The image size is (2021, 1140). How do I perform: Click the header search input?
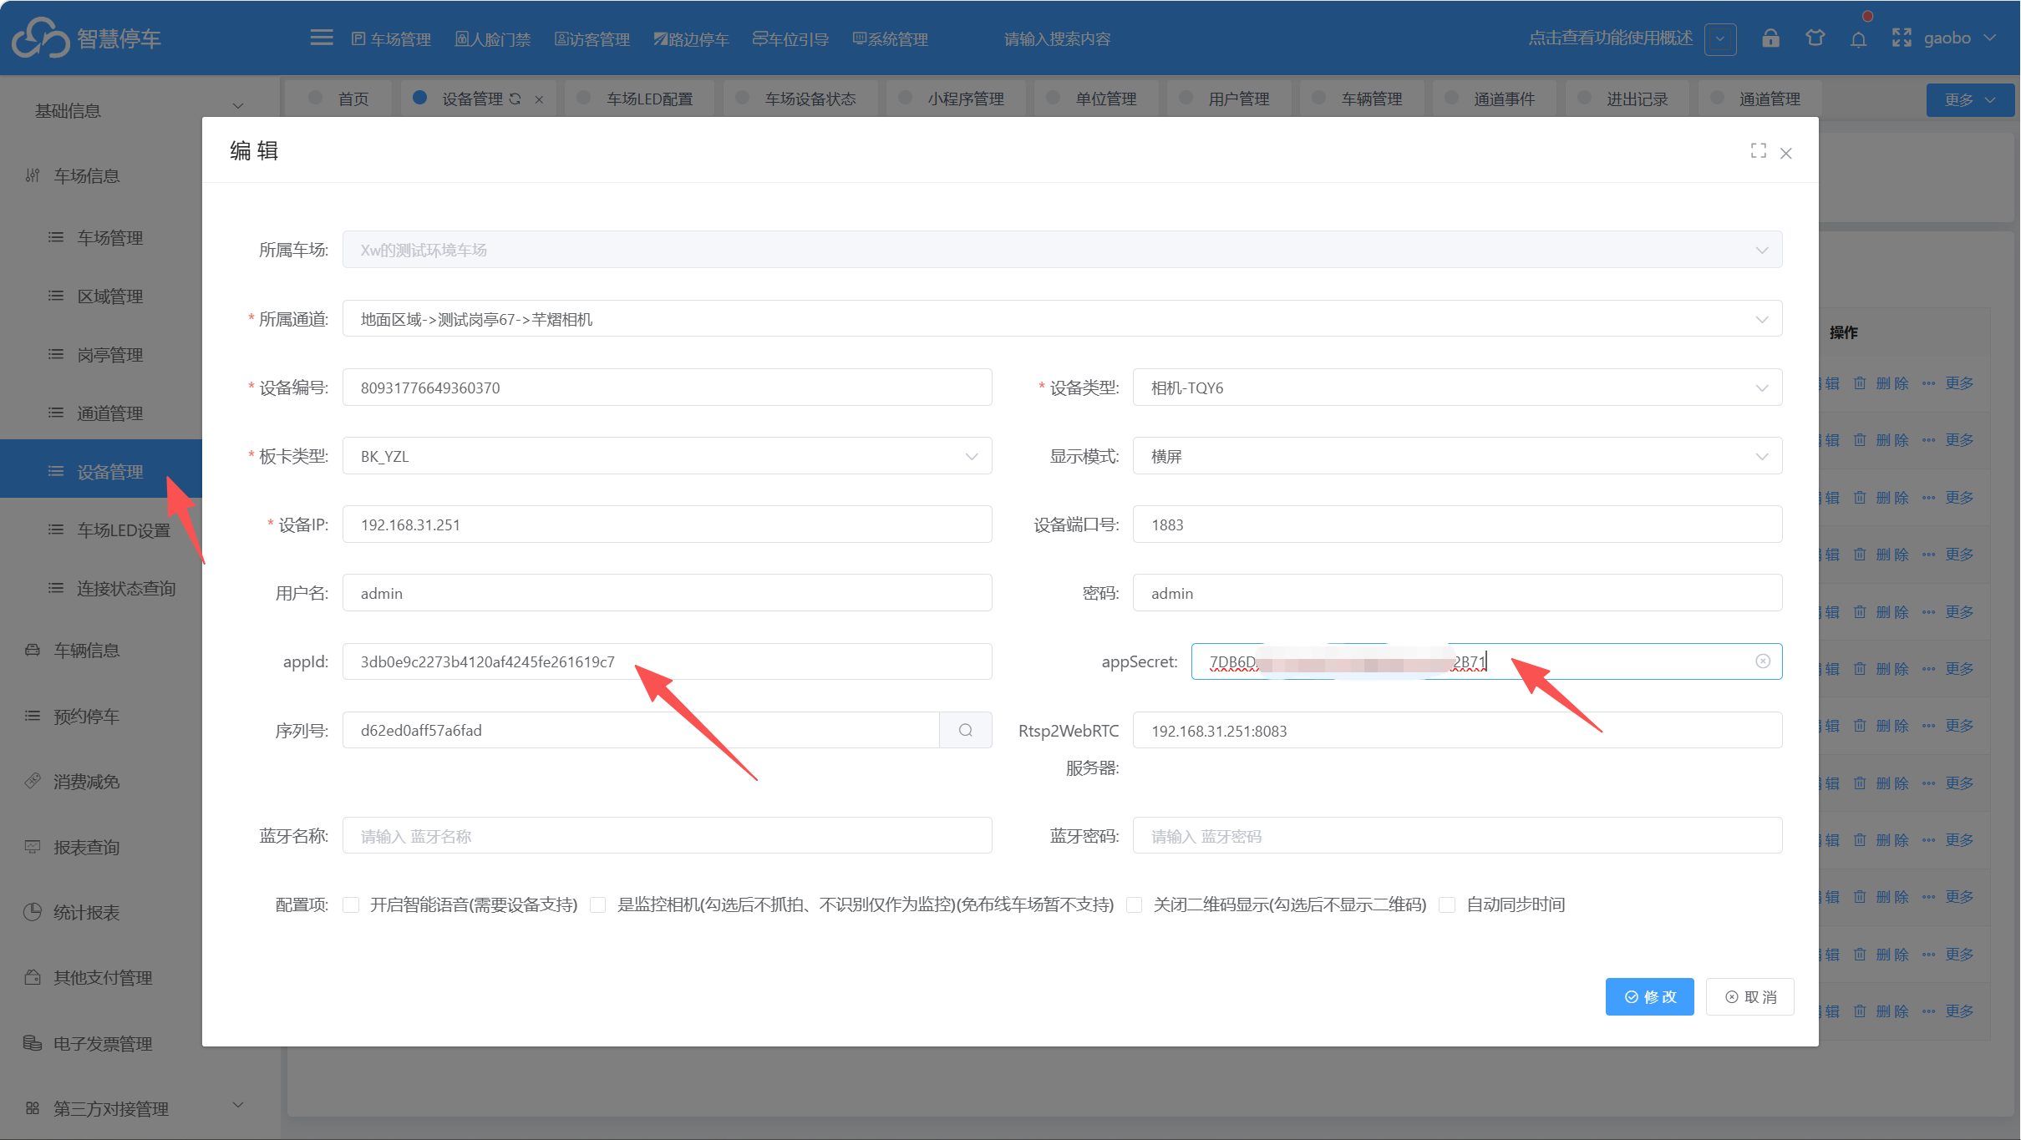(1057, 39)
